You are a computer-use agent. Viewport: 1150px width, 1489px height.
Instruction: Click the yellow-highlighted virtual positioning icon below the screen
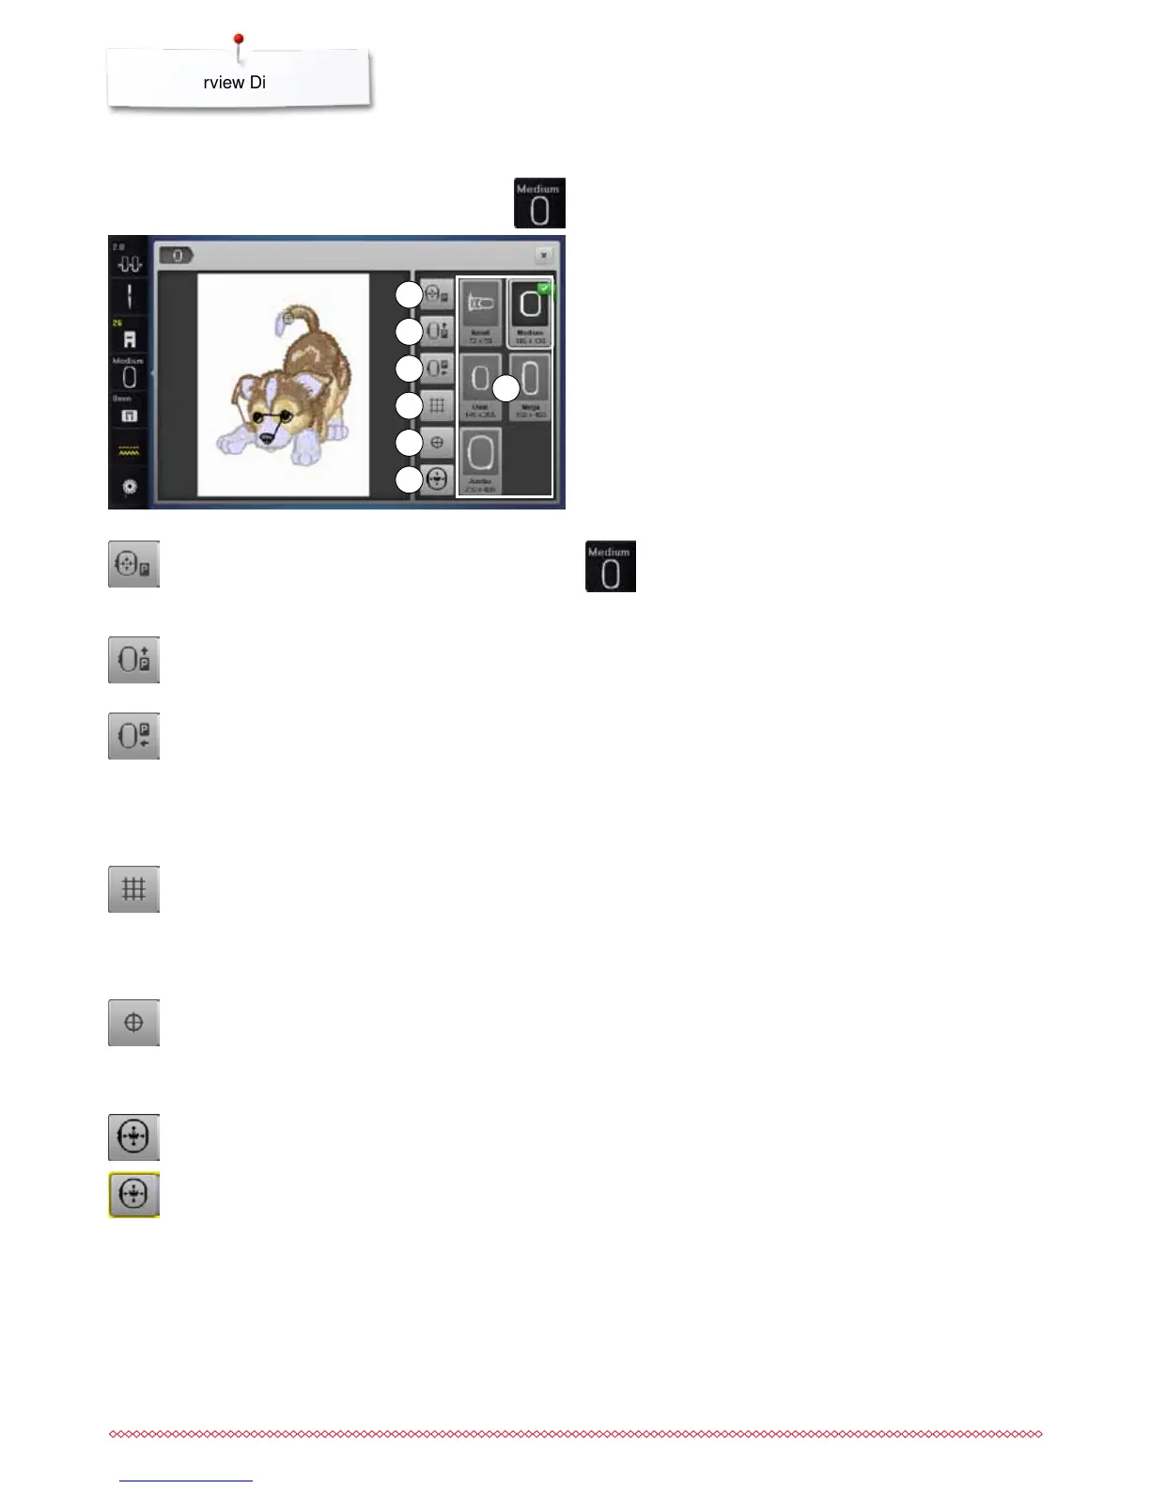pos(133,1195)
